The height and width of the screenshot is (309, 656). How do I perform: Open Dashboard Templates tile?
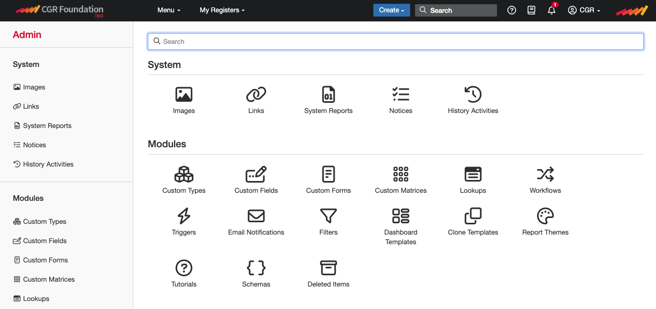point(401,227)
